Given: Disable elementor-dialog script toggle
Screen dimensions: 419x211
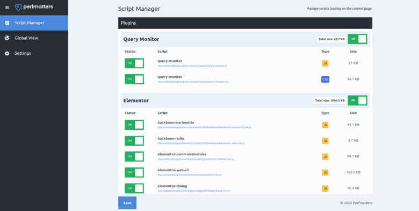Looking at the screenshot, I should pos(134,188).
